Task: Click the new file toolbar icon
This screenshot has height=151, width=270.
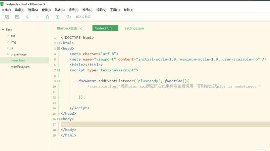Action: click(7, 17)
